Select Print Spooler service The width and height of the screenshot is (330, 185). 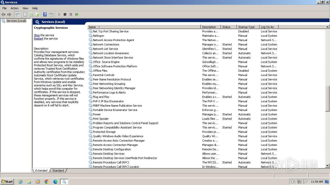click(101, 119)
